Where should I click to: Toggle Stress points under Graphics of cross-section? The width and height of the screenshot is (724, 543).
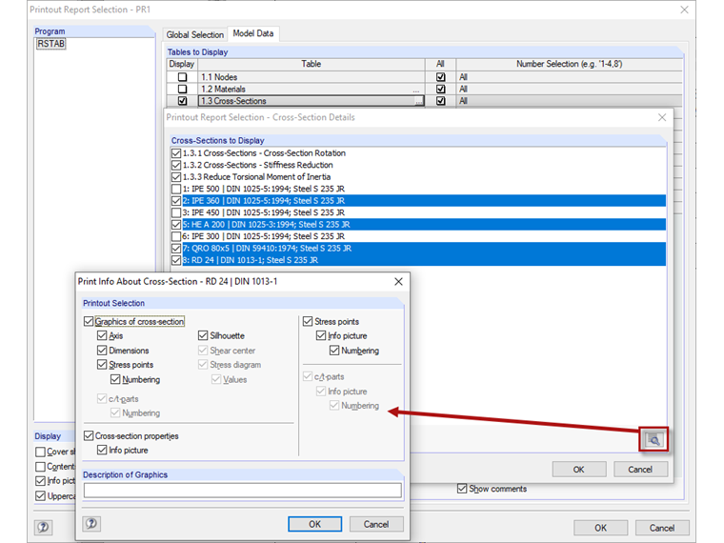(102, 365)
